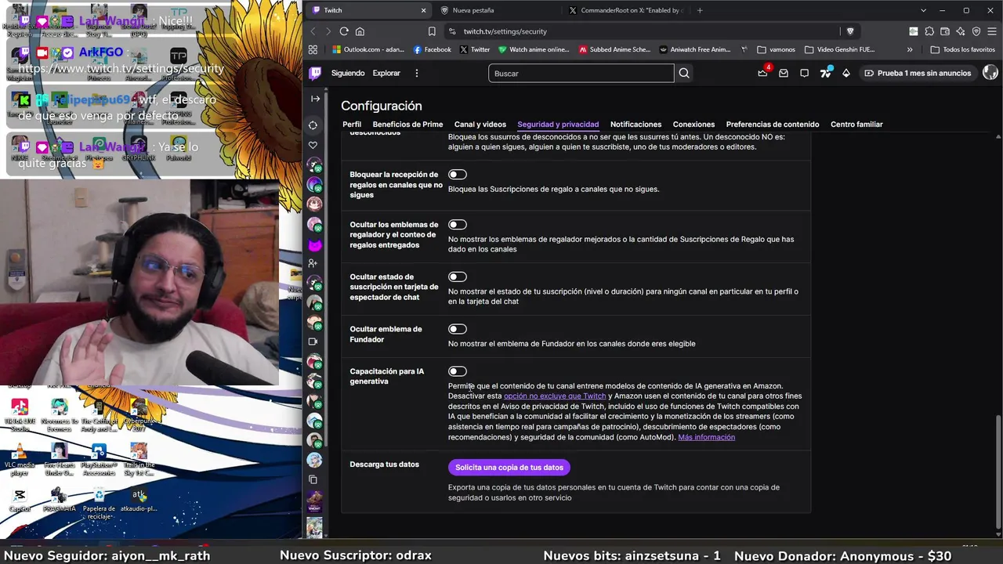Toggle Ocultar estado de suscripción switch

tap(458, 277)
